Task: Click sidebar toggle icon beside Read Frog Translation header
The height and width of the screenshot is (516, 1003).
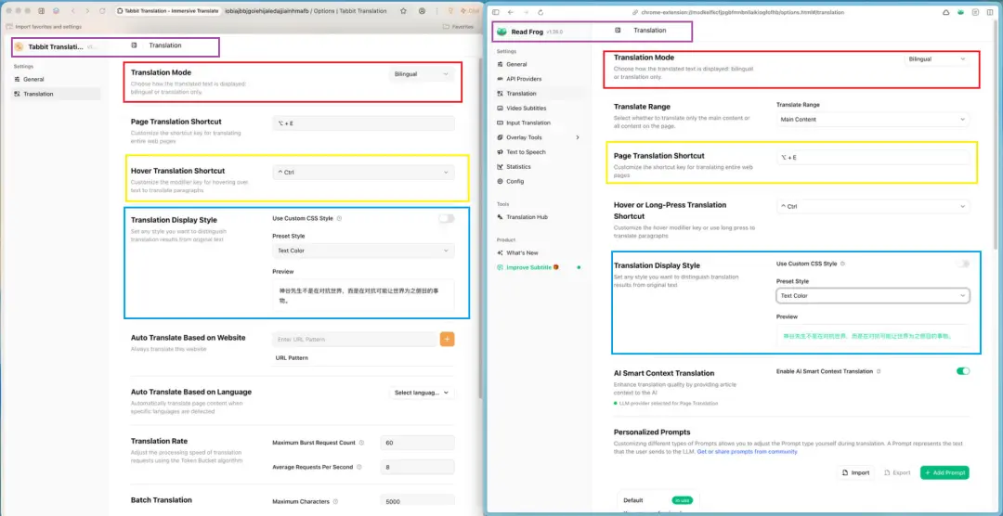Action: 619,31
